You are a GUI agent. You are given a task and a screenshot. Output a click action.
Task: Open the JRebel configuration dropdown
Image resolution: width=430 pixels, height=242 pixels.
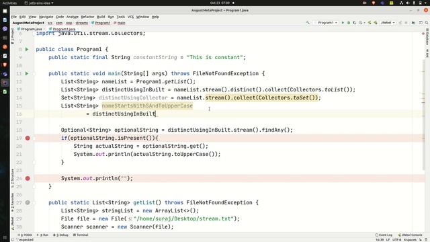click(x=388, y=23)
